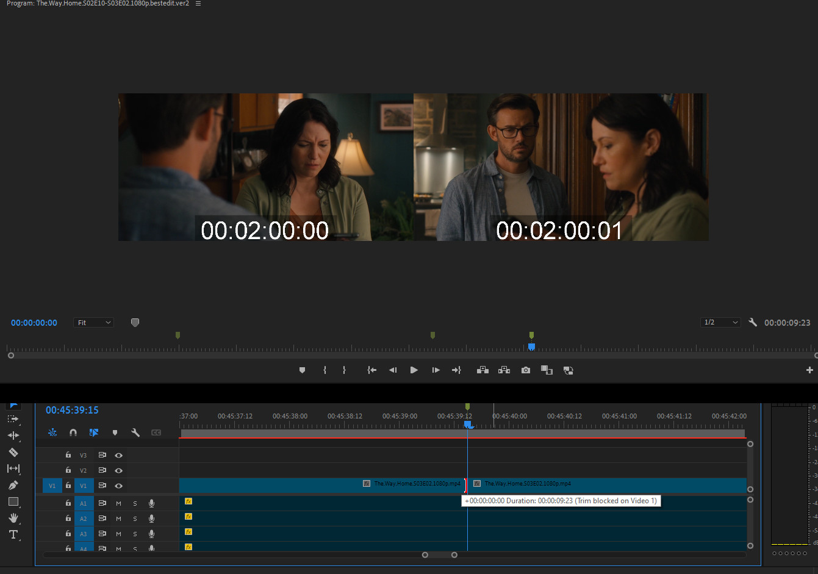
Task: Click the Go to Out button
Action: (x=456, y=370)
